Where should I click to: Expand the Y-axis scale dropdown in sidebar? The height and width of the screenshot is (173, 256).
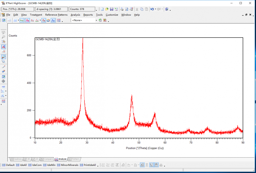tap(6, 91)
